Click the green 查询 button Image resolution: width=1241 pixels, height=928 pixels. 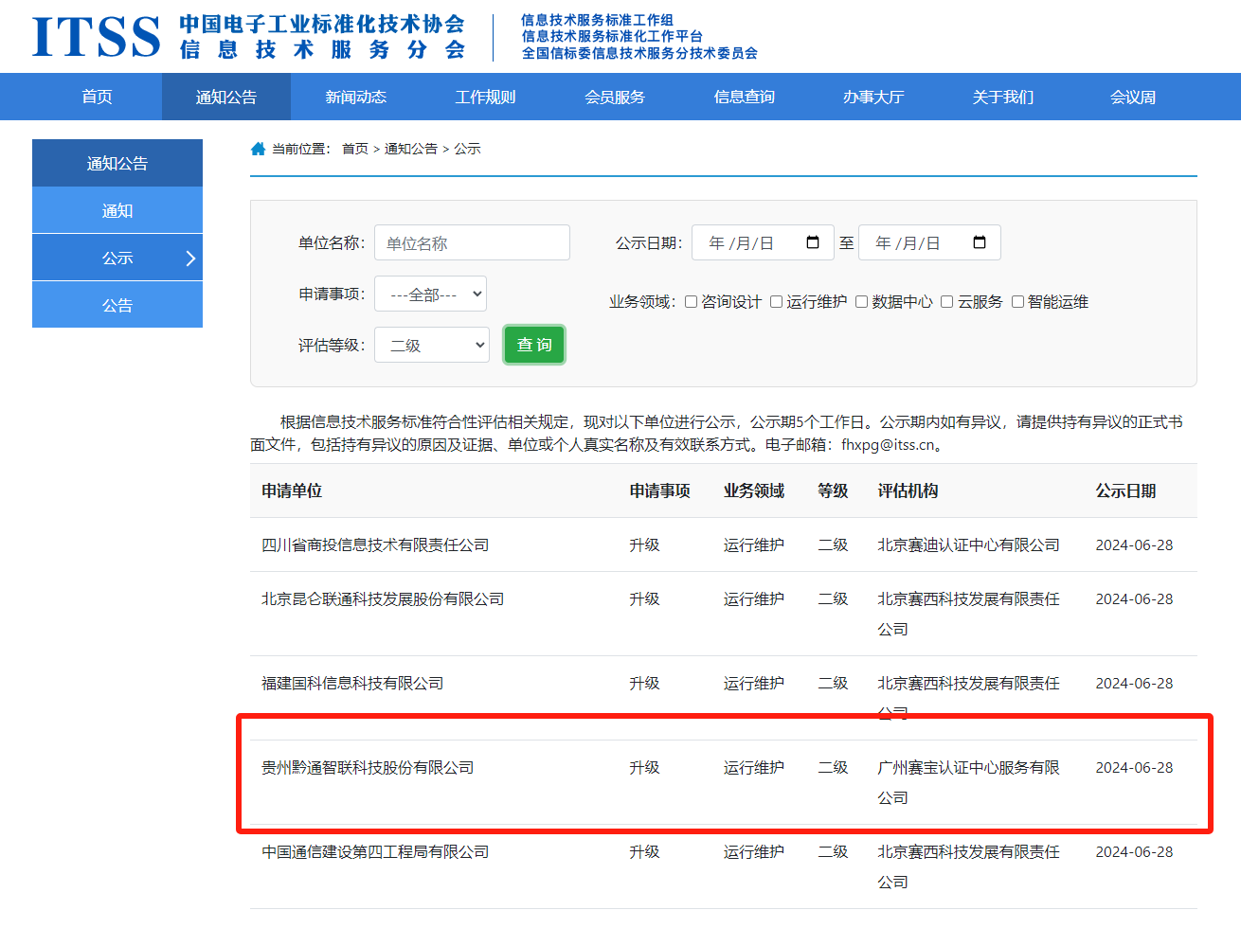coord(534,345)
